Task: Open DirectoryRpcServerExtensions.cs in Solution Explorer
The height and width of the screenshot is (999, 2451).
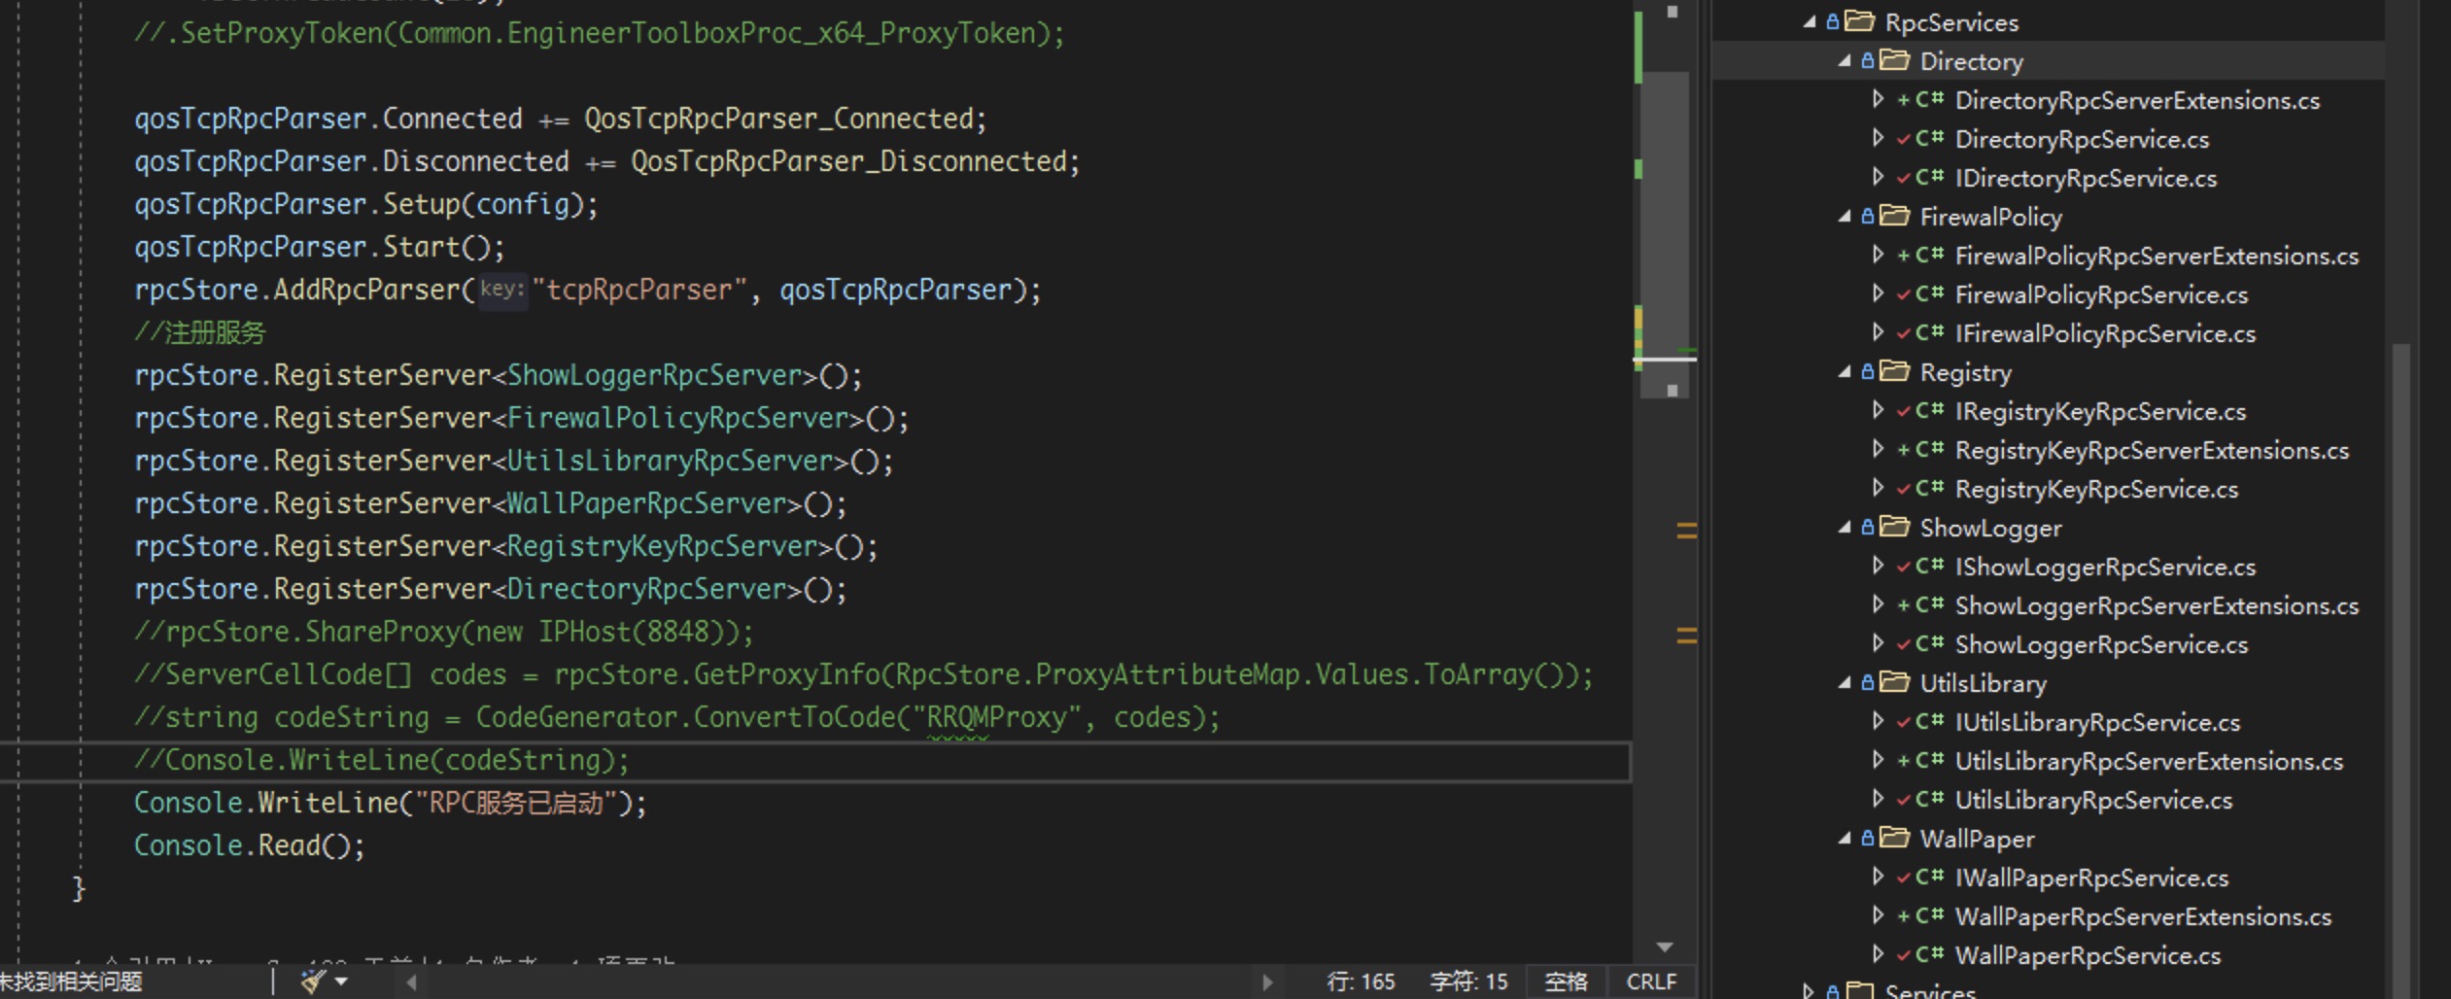Action: (2137, 100)
